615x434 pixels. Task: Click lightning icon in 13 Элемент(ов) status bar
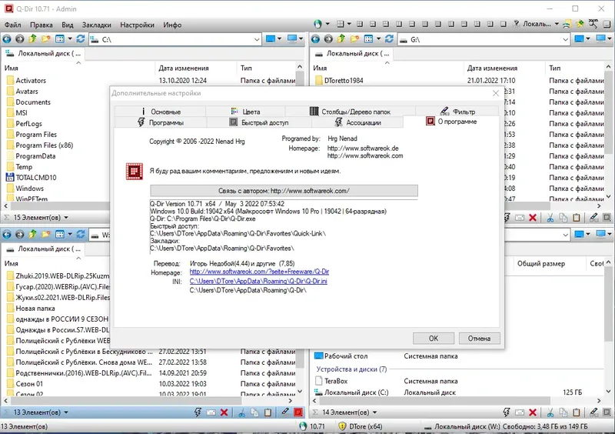tap(198, 412)
